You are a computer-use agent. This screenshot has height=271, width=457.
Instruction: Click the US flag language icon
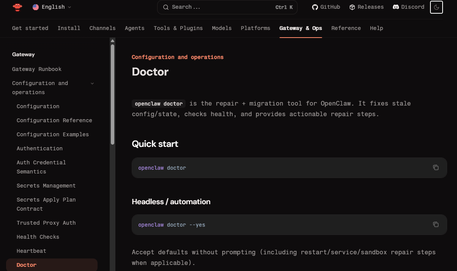(36, 7)
